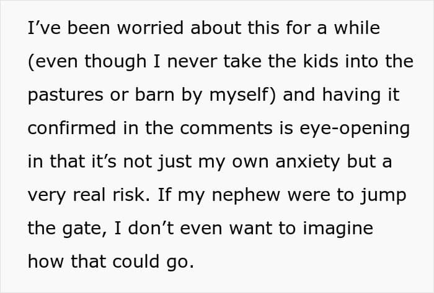434x293 pixels.
Task: Click the hyphenated word "eye-opening"
Action: pos(354,129)
